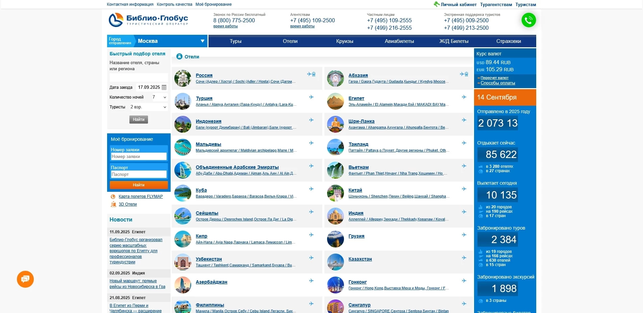
Task: Select Авиабилеты in the navigation bar
Action: (x=399, y=41)
